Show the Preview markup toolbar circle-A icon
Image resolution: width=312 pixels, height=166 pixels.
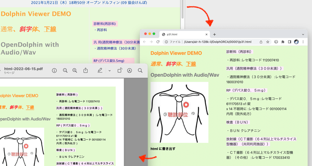[130, 71]
